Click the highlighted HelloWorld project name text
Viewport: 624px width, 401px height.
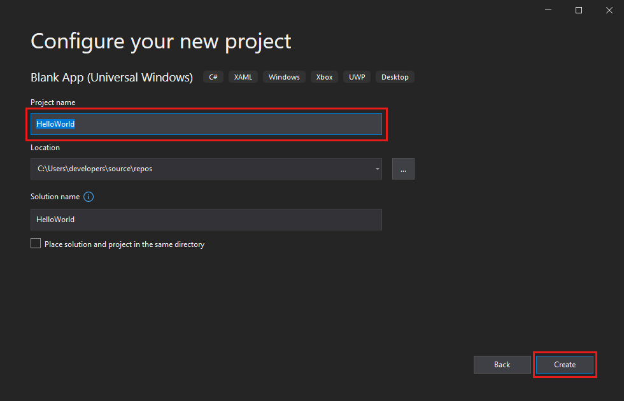pyautogui.click(x=55, y=123)
